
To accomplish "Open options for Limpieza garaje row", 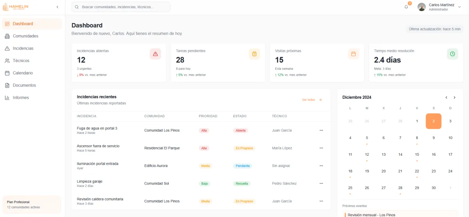I will click(321, 183).
